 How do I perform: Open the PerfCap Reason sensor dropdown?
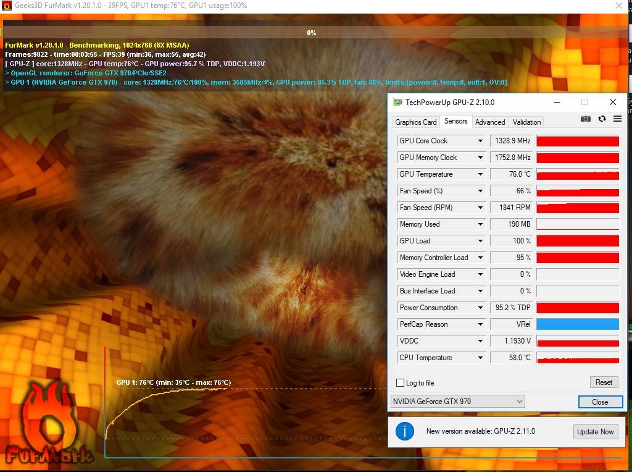tap(480, 324)
